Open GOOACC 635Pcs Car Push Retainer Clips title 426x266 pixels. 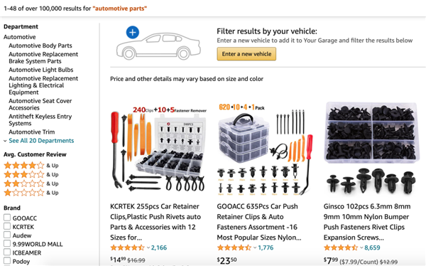(x=259, y=222)
